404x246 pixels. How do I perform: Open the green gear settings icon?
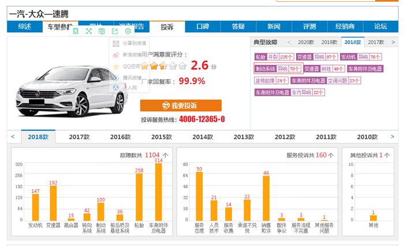pos(128,31)
